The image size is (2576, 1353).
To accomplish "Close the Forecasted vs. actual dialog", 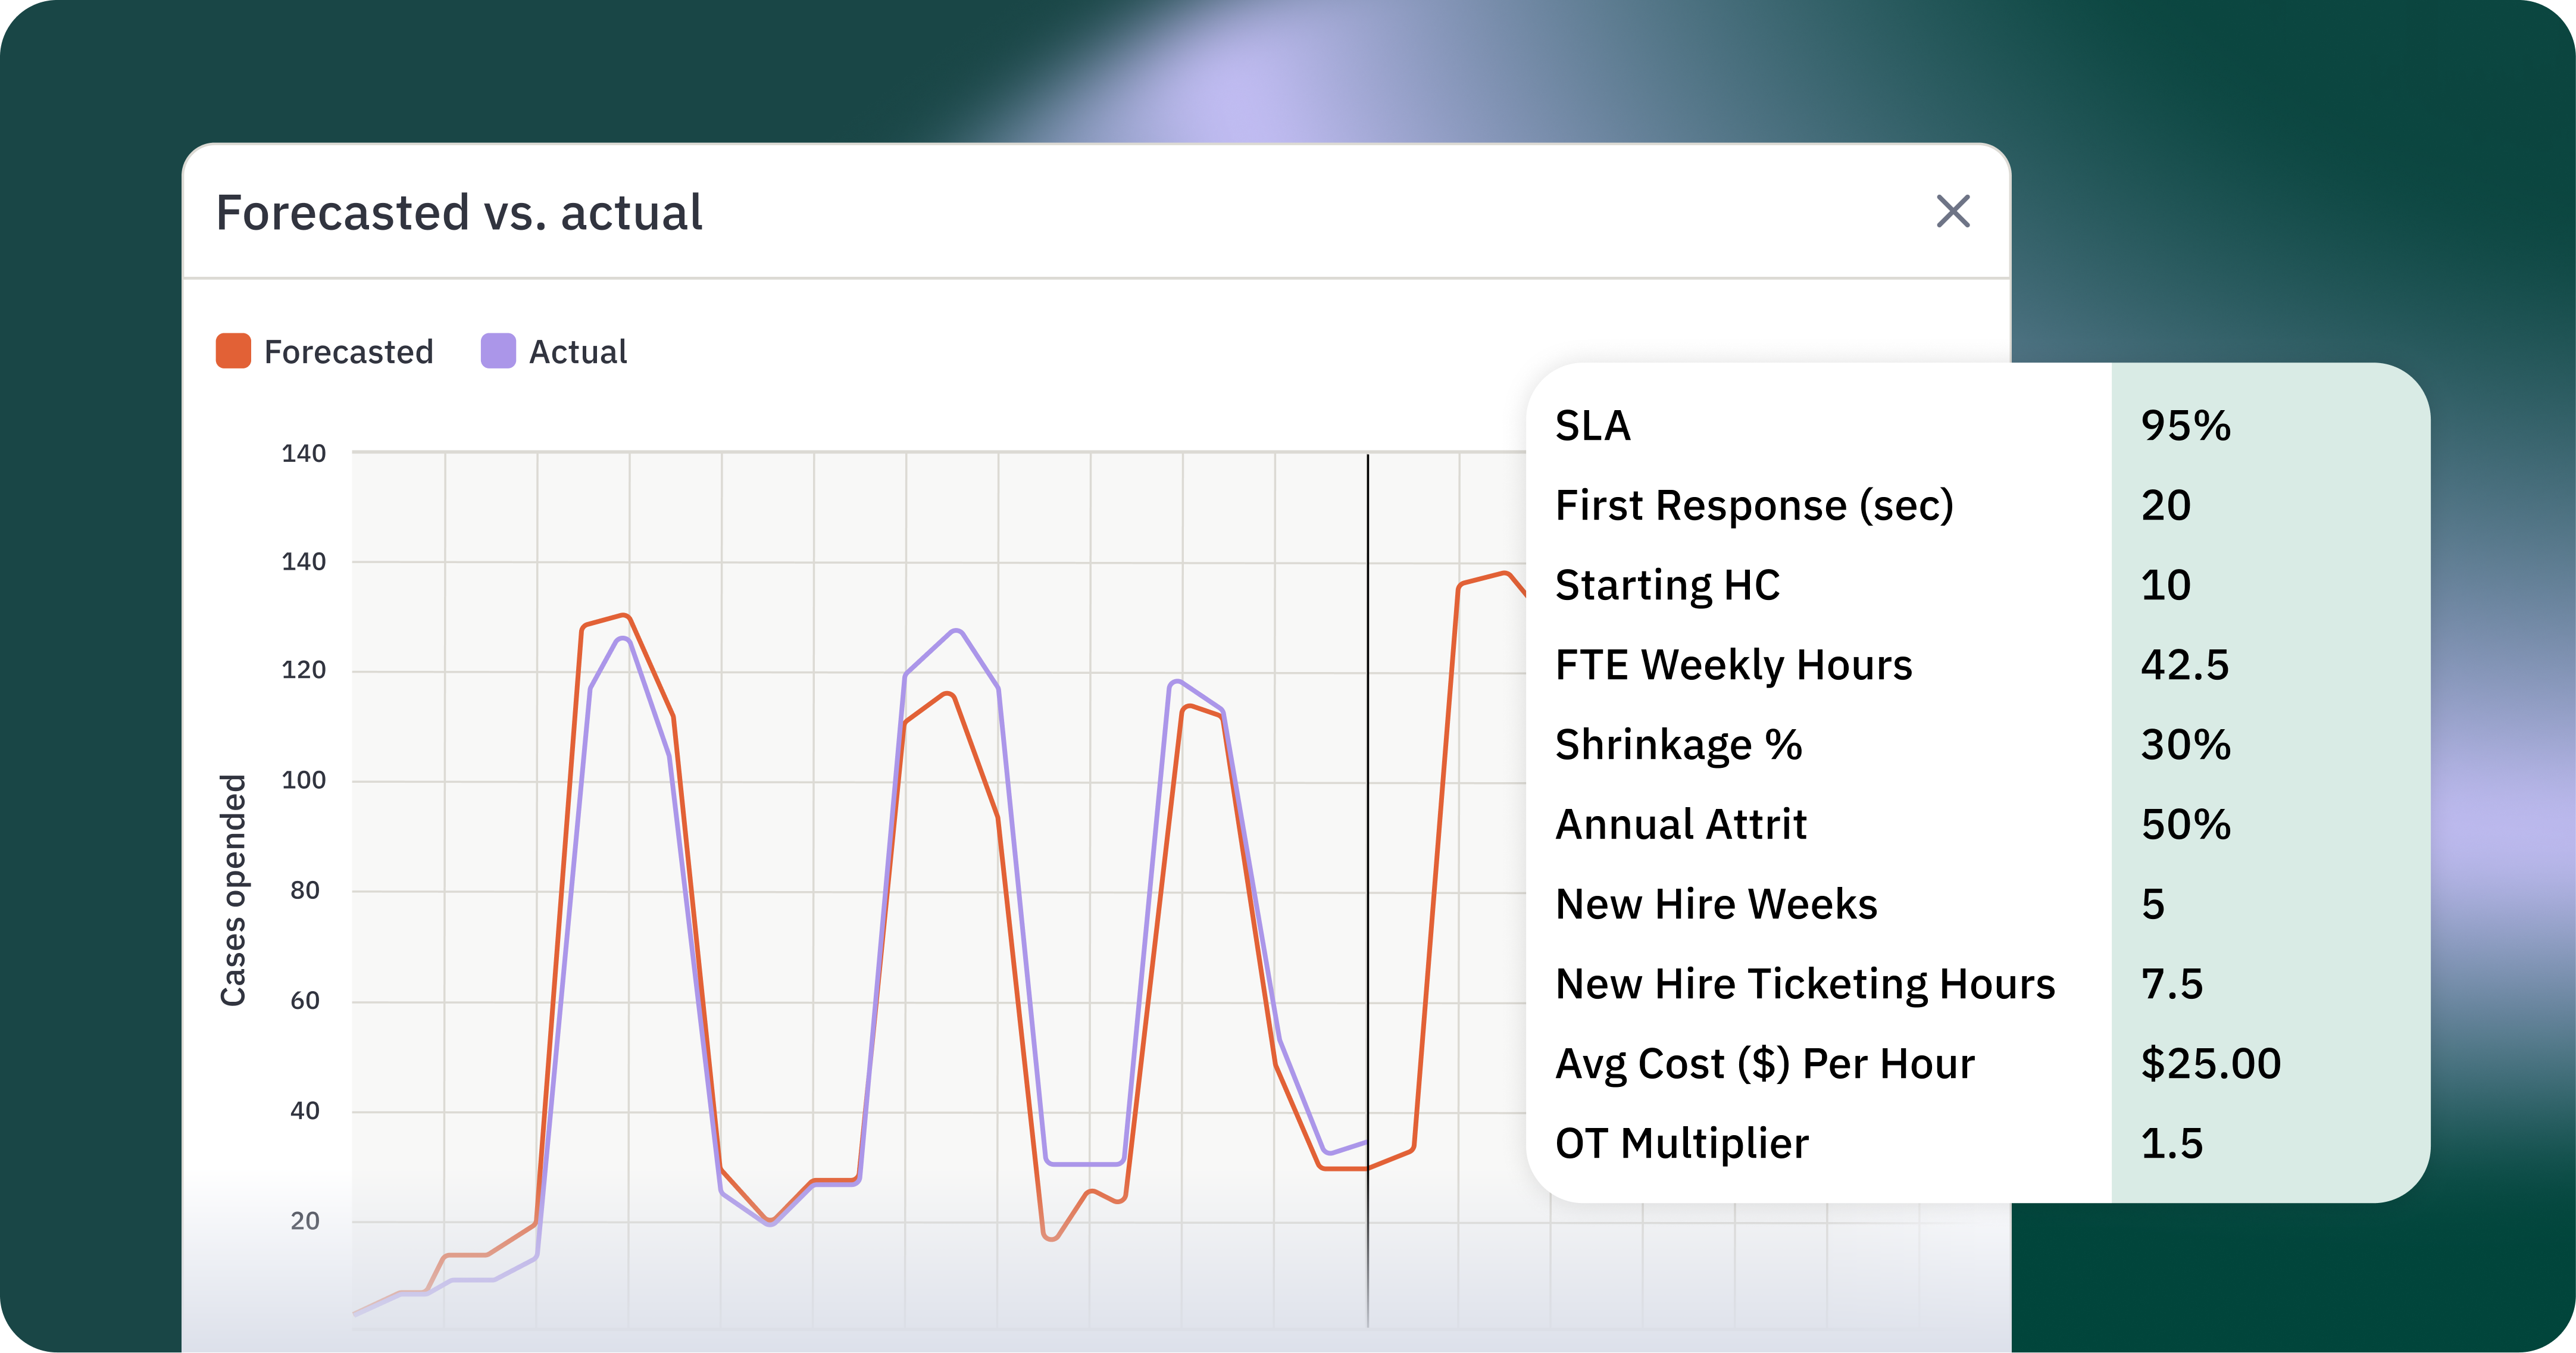I will click(1952, 211).
